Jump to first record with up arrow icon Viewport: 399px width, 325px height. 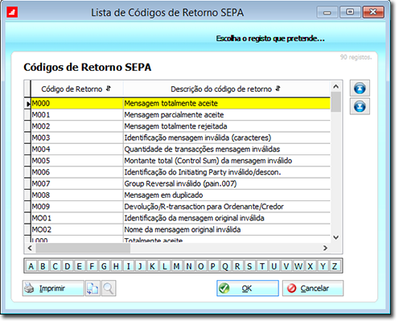360,88
